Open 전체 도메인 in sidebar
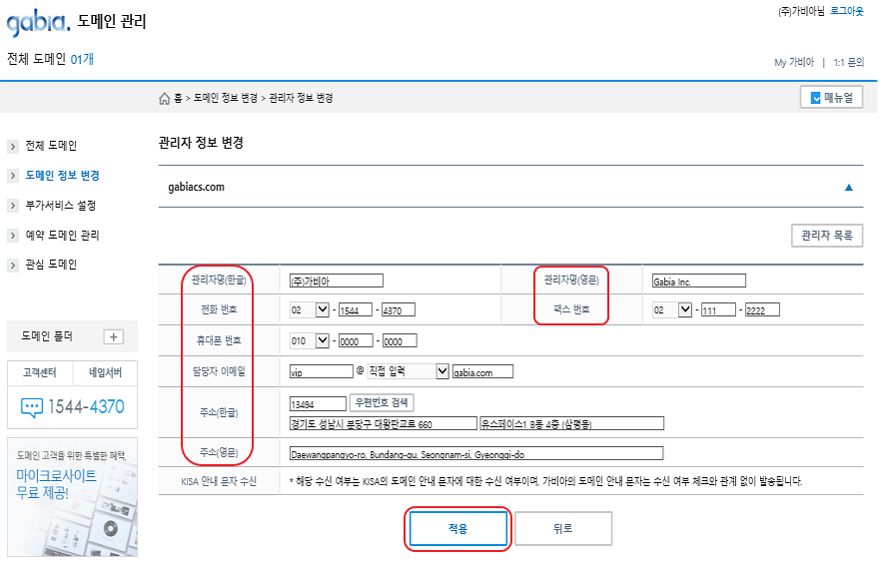Screen dimensions: 879x569 [x=51, y=146]
